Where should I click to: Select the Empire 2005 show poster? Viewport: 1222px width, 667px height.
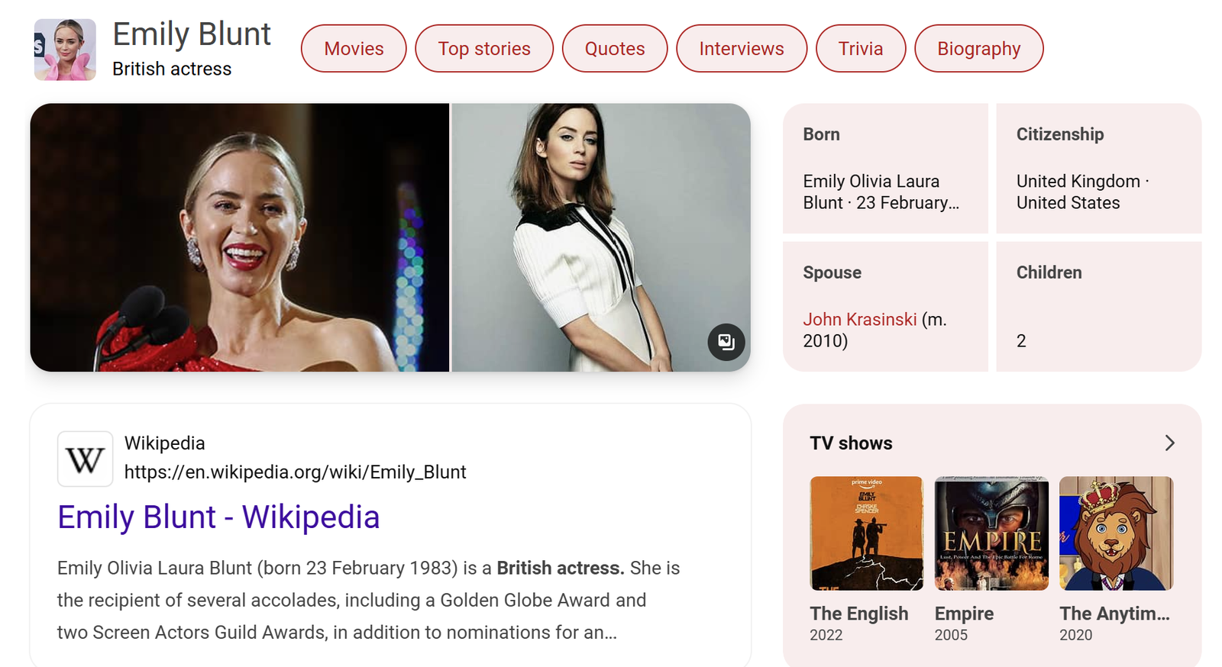click(991, 533)
